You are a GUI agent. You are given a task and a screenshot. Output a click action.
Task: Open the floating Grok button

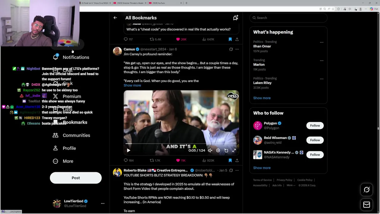367,190
